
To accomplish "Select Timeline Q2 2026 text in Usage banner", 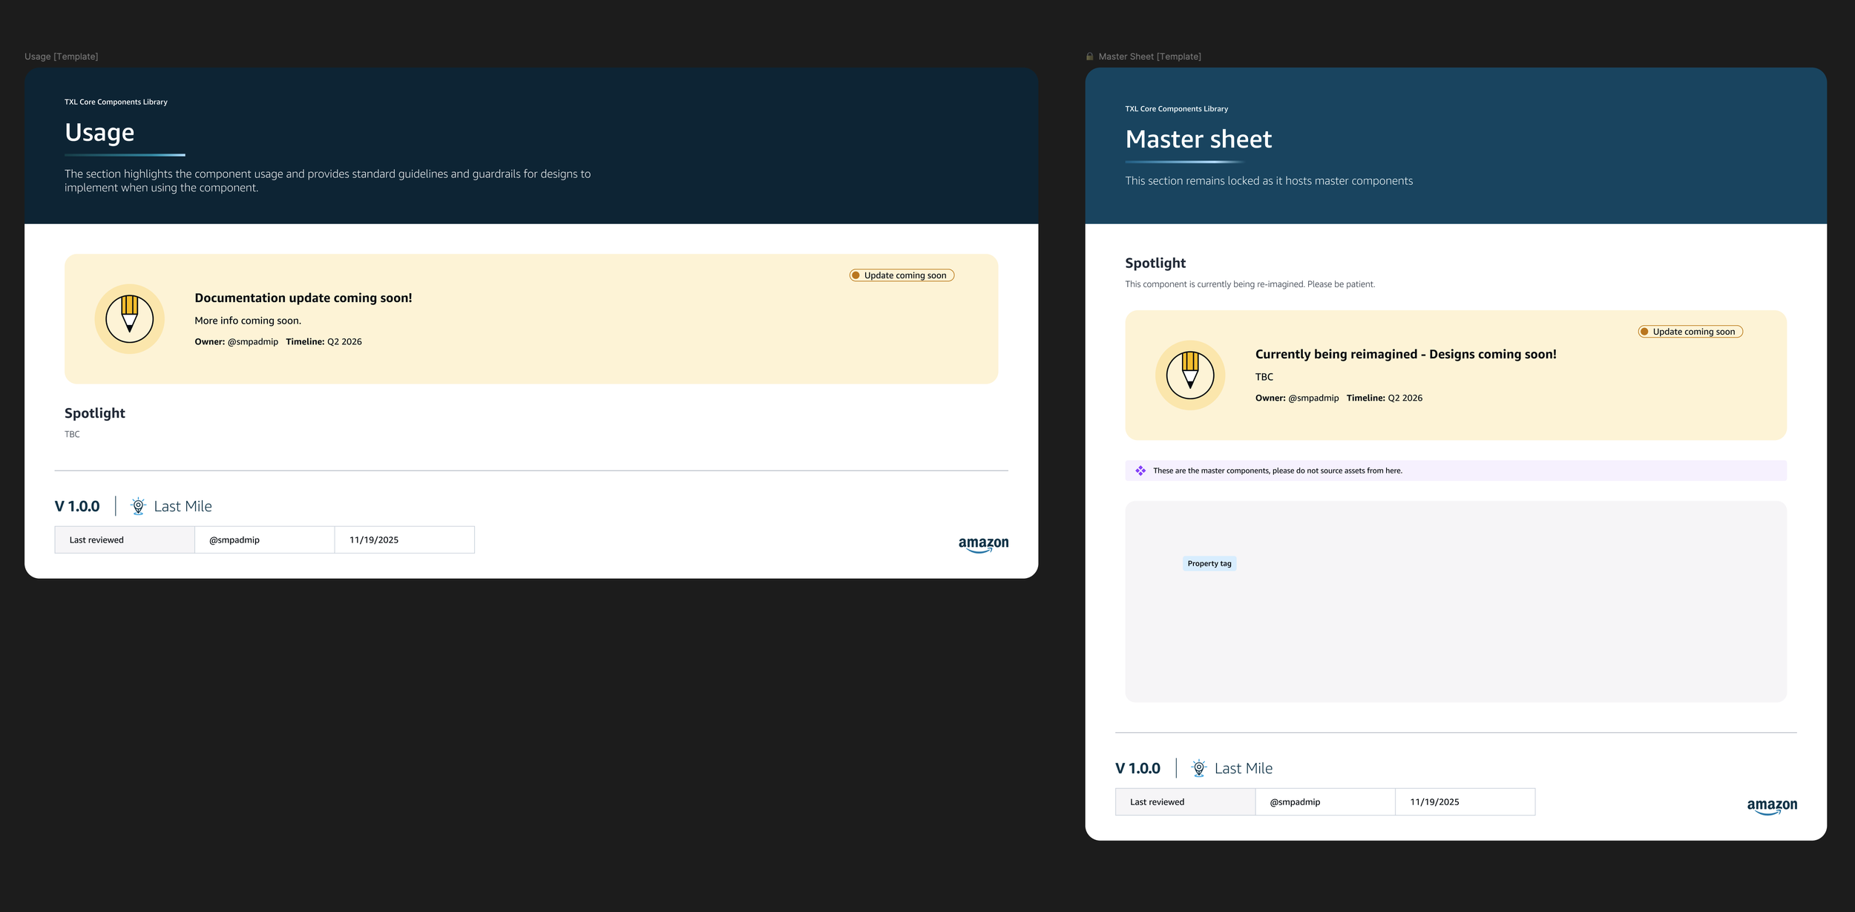I will 324,341.
